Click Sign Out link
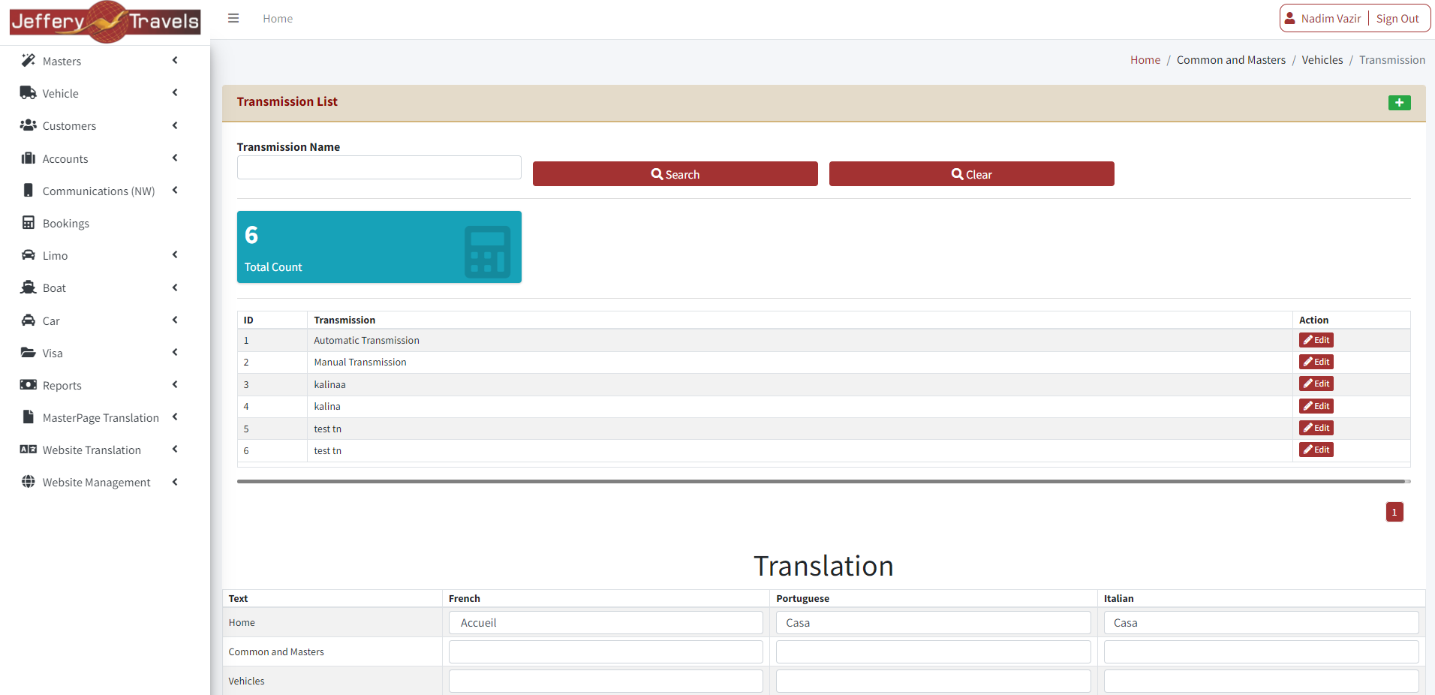This screenshot has height=695, width=1435. pyautogui.click(x=1397, y=19)
